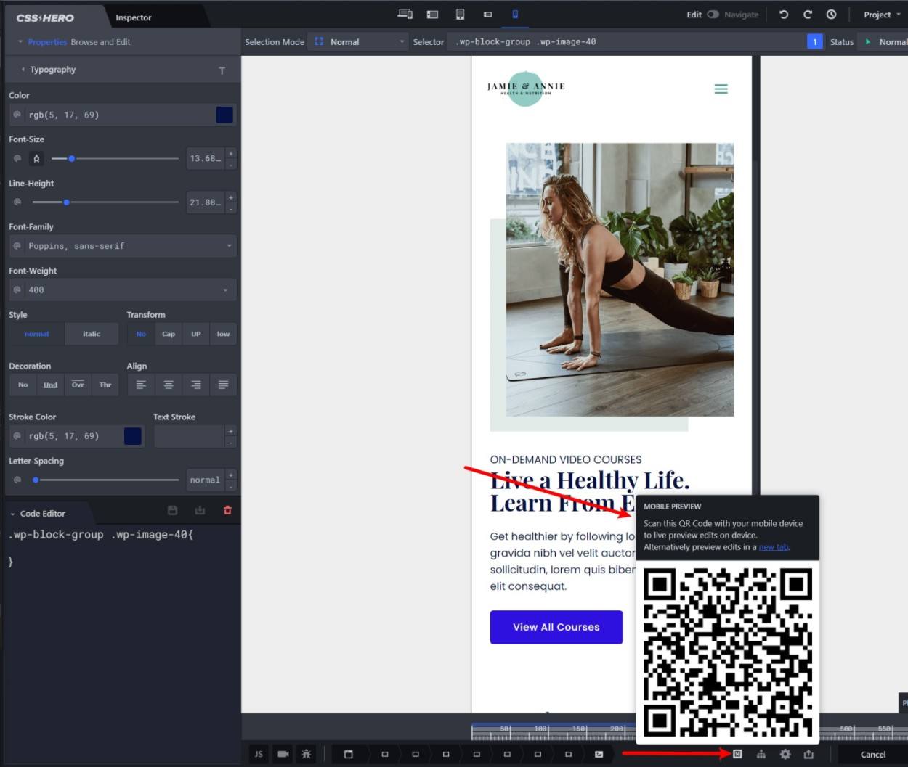
Task: Toggle the Edit / Navigate switch
Action: pos(713,15)
